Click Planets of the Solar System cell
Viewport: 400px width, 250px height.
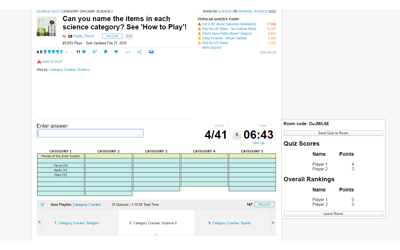(61, 156)
